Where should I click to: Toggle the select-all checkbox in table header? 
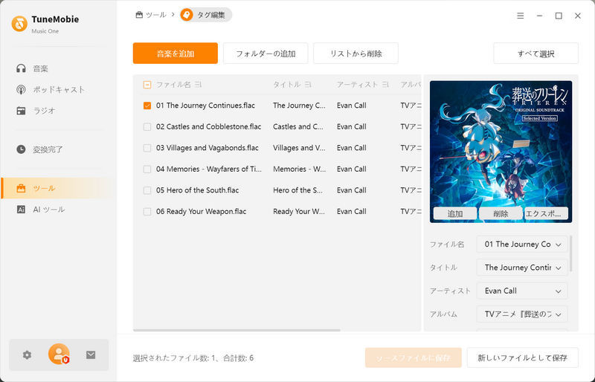(x=147, y=85)
